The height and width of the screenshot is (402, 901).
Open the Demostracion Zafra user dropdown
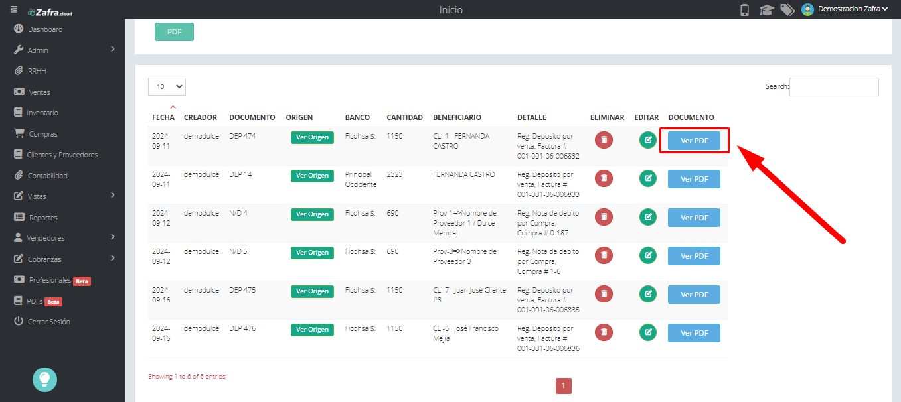853,9
